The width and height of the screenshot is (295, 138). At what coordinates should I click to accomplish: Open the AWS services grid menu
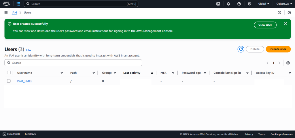pos(18,4)
